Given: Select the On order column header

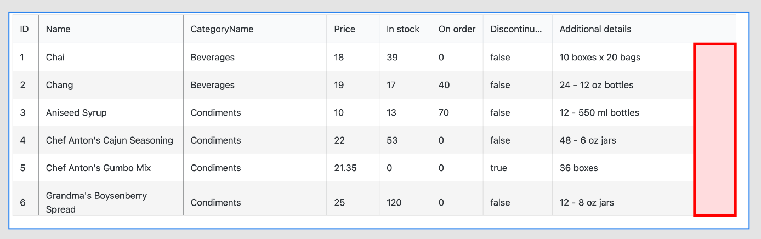Looking at the screenshot, I should point(457,29).
